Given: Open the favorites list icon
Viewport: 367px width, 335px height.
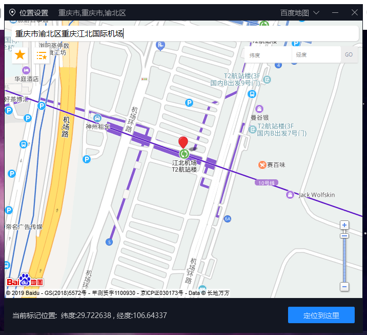Looking at the screenshot, I should 42,55.
